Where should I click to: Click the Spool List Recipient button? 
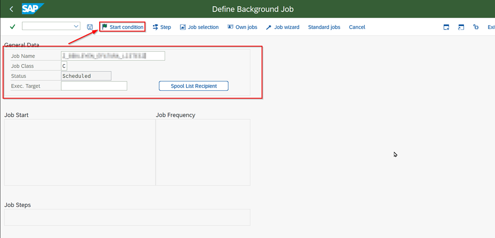(x=194, y=86)
